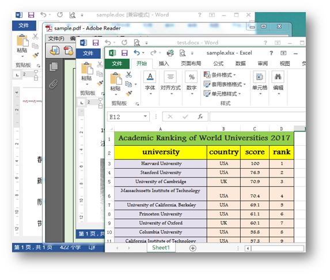The height and width of the screenshot is (280, 330).
Task: Select the University of Cambridge cell
Action: pos(161,181)
